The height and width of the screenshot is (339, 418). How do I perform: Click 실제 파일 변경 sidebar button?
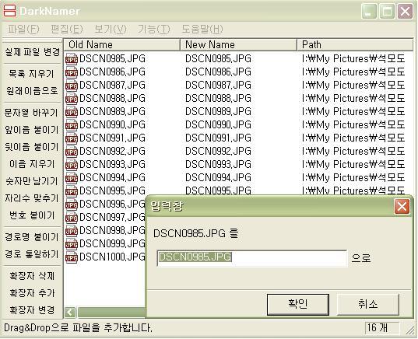pyautogui.click(x=32, y=52)
